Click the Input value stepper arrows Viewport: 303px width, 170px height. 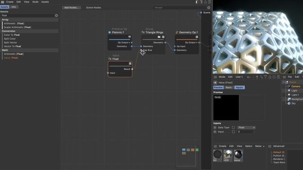[x=254, y=132]
